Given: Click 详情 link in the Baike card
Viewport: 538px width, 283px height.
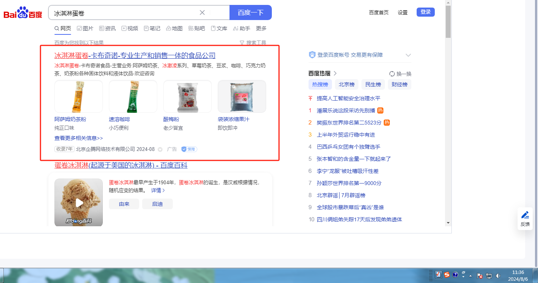Looking at the screenshot, I should pyautogui.click(x=158, y=190).
